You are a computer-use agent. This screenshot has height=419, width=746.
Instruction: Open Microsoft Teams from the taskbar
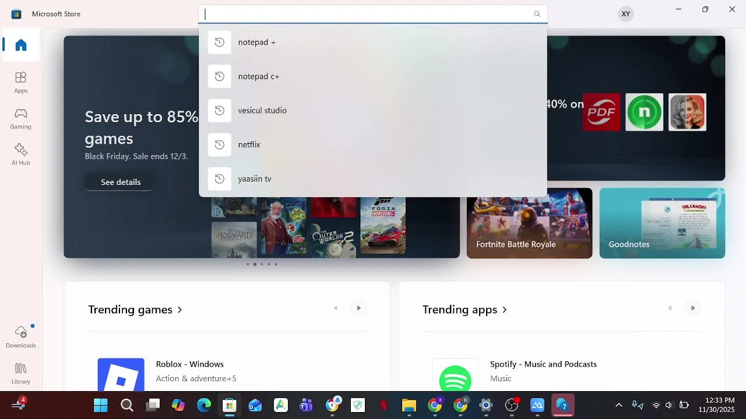(306, 405)
